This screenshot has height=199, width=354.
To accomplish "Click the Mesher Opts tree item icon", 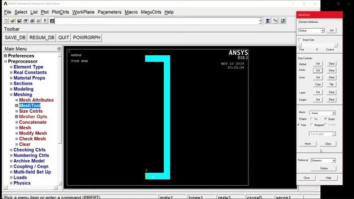I will 17,117.
